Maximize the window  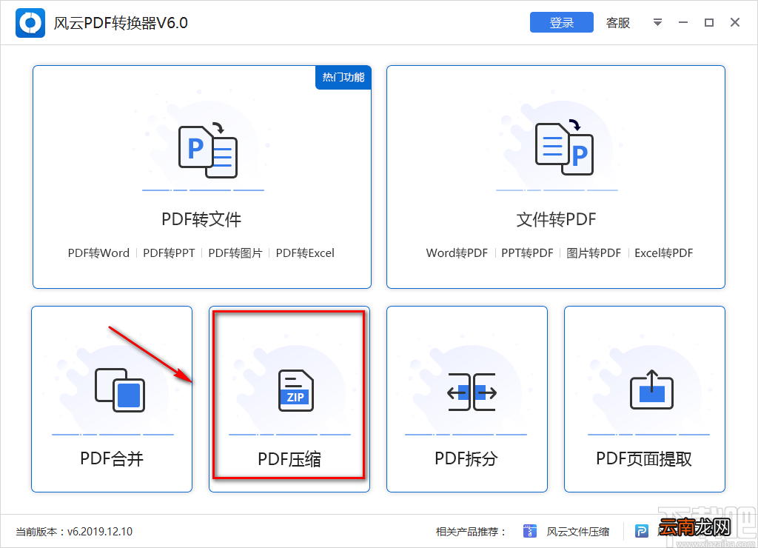708,22
